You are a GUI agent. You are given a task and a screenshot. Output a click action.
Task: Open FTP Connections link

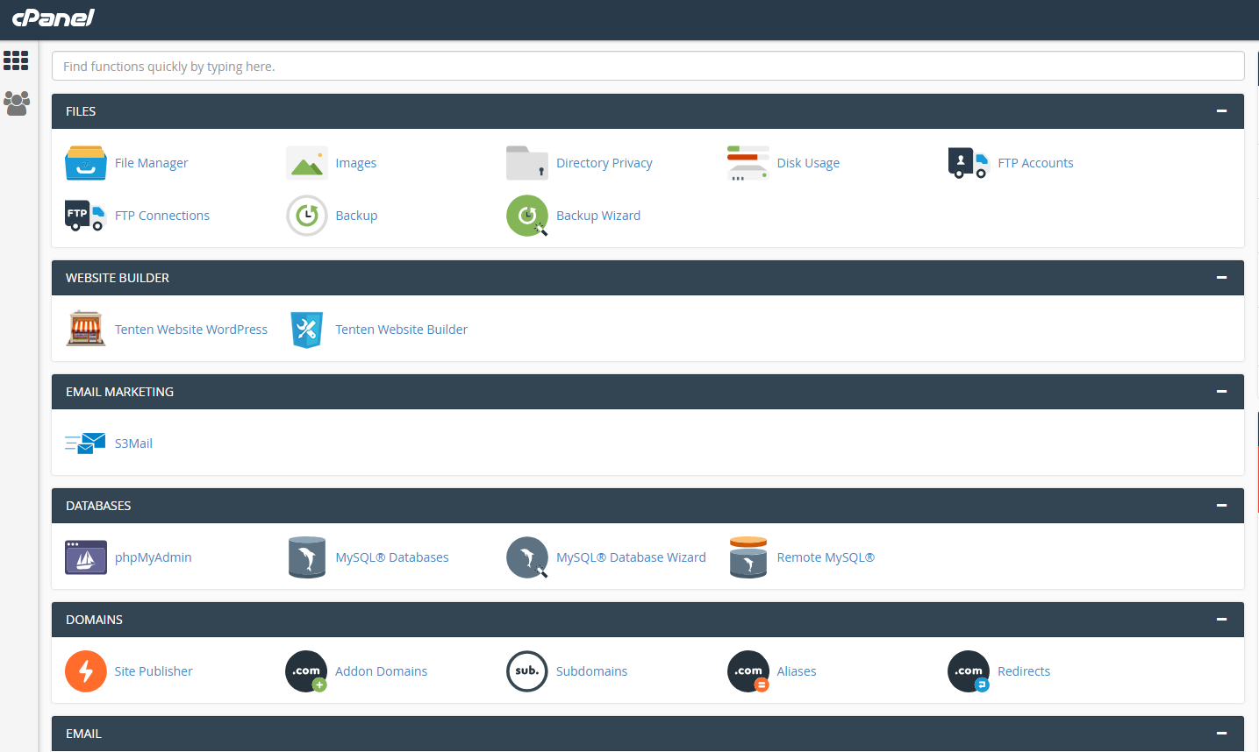point(162,216)
